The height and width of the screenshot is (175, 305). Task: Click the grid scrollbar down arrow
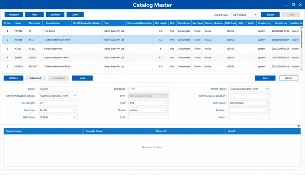tap(302, 69)
